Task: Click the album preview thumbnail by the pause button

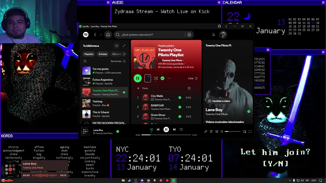Action: (148, 78)
